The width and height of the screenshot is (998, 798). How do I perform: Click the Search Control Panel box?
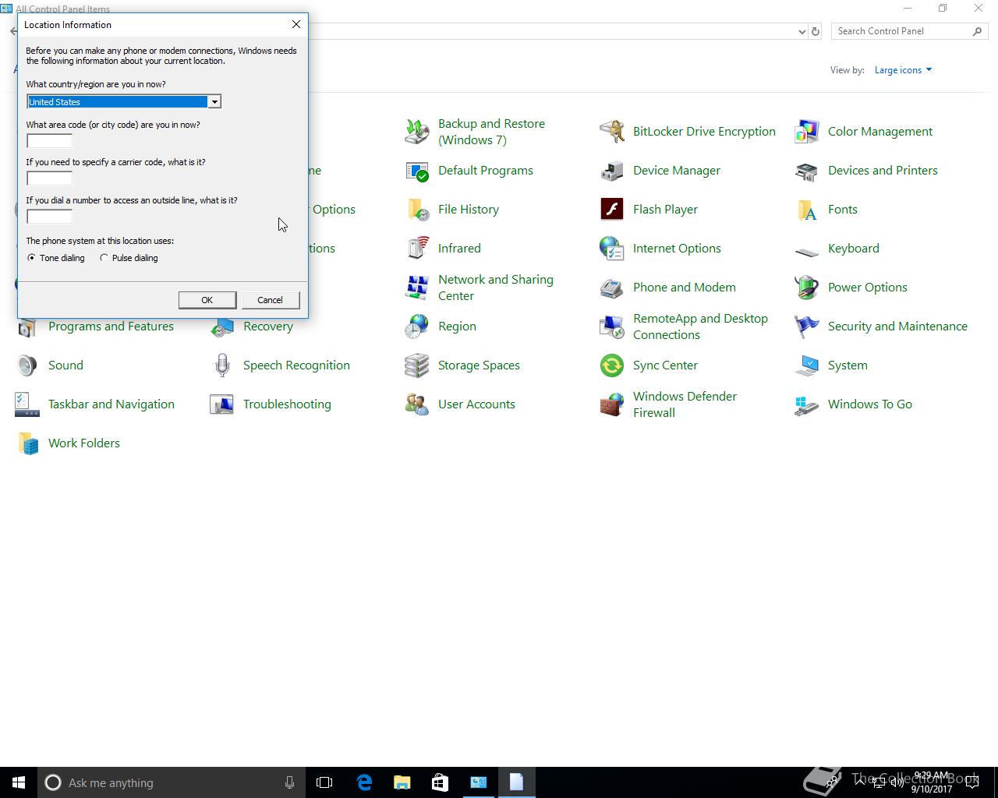pyautogui.click(x=901, y=31)
